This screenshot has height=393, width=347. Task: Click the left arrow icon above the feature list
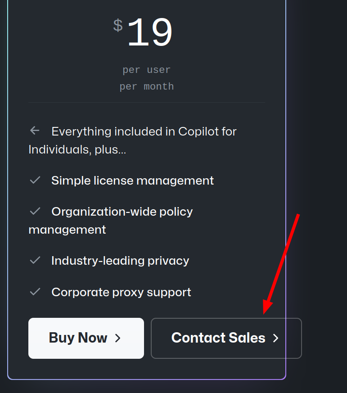point(35,130)
